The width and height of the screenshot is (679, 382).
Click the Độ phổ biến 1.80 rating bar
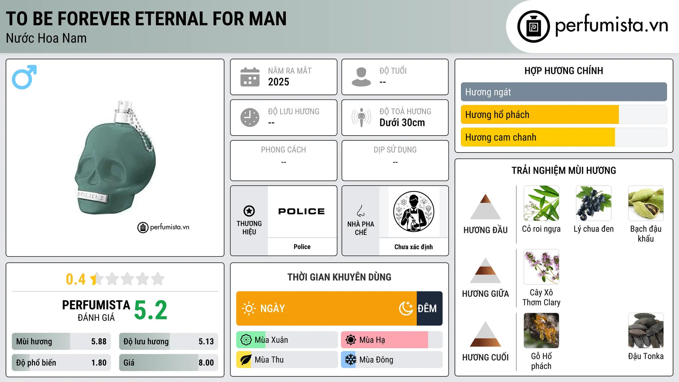click(x=61, y=362)
